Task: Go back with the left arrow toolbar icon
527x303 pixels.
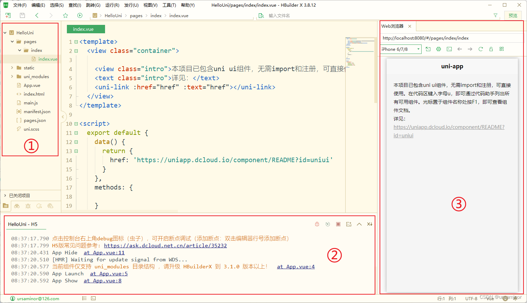Action: click(37, 15)
